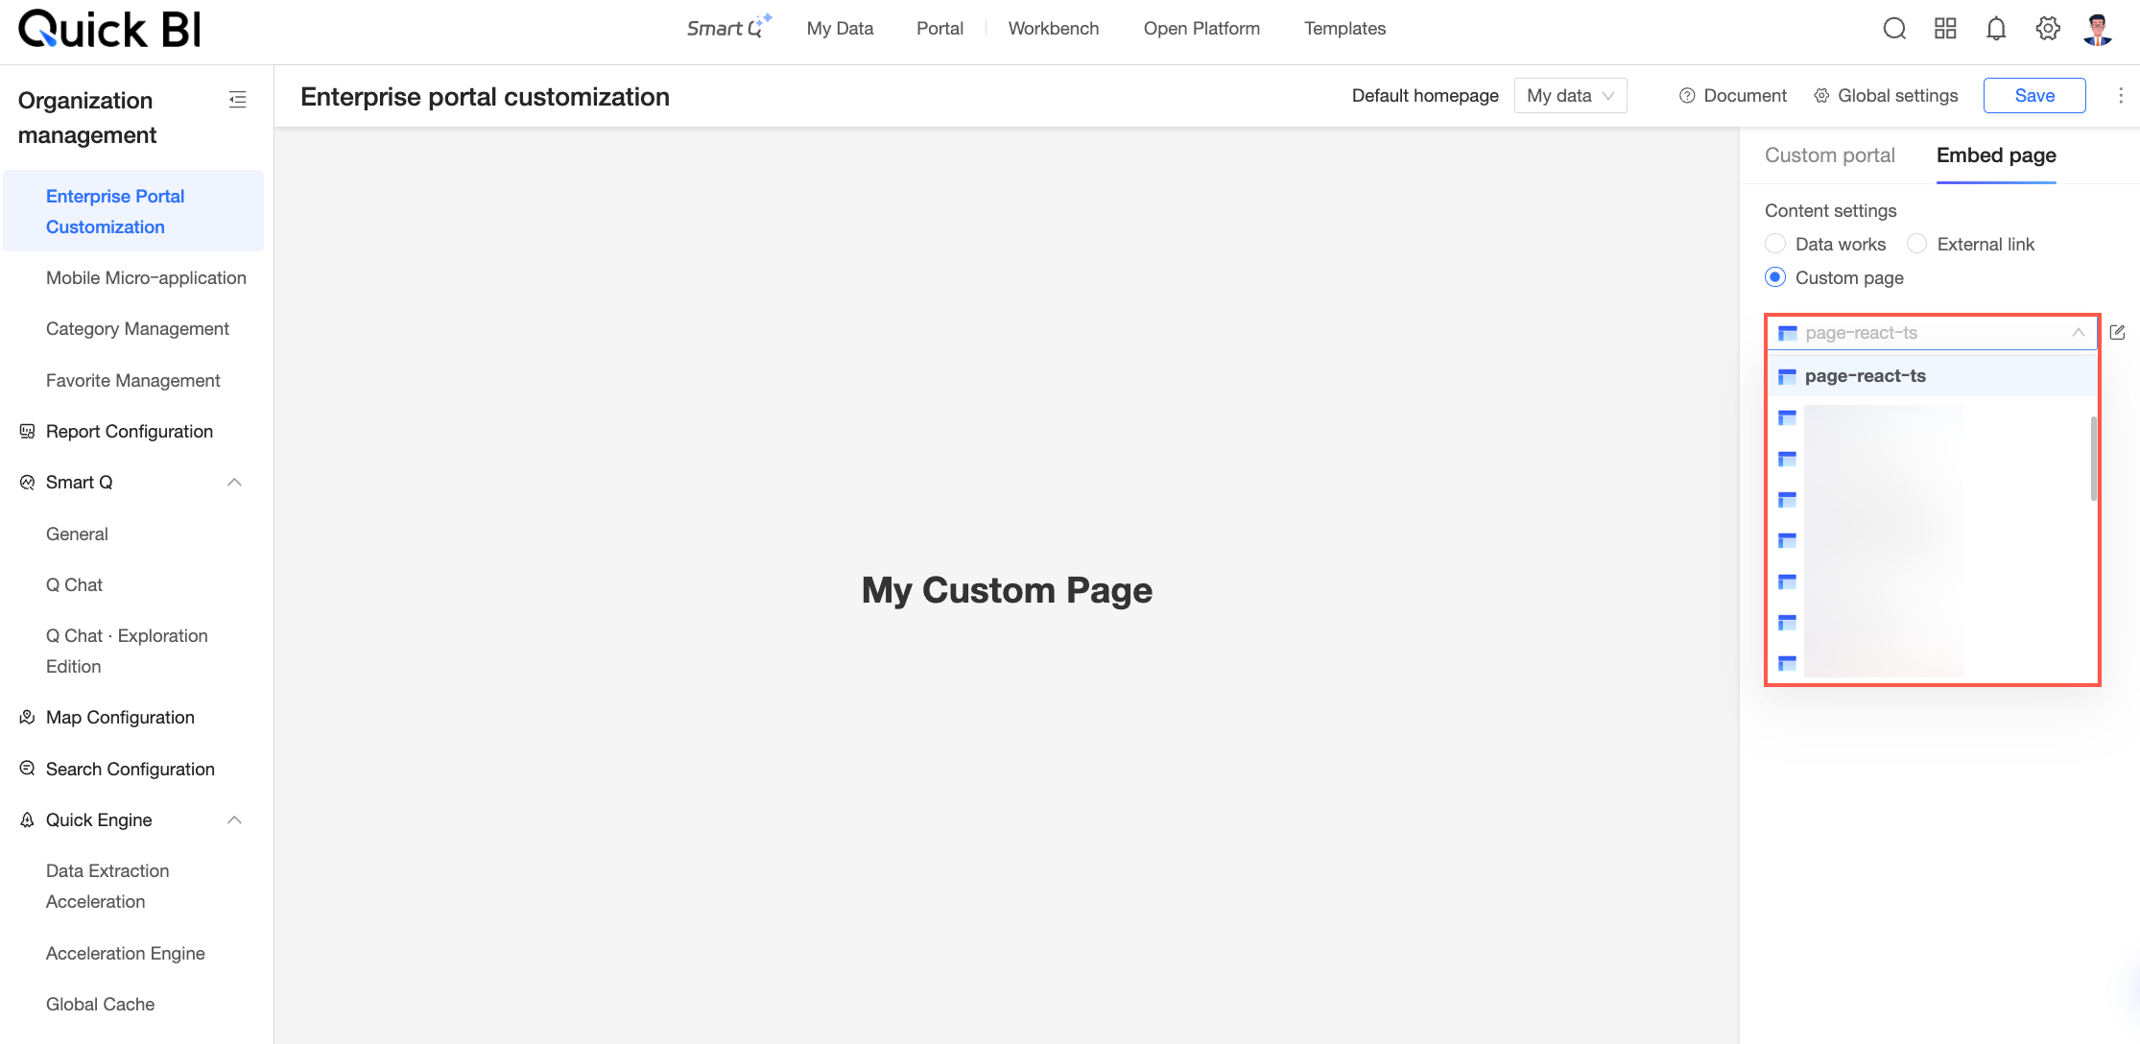Open the Smart Q top navigation item
Viewport: 2140px width, 1044px height.
click(728, 27)
